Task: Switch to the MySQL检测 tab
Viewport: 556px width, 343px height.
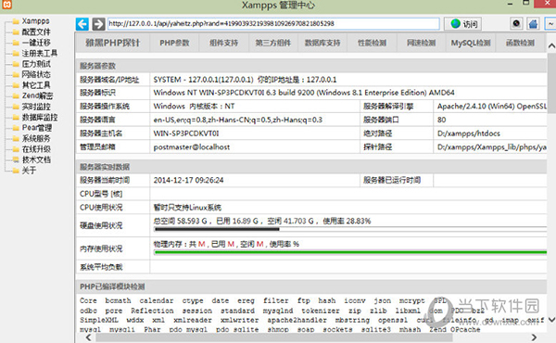Action: (471, 43)
